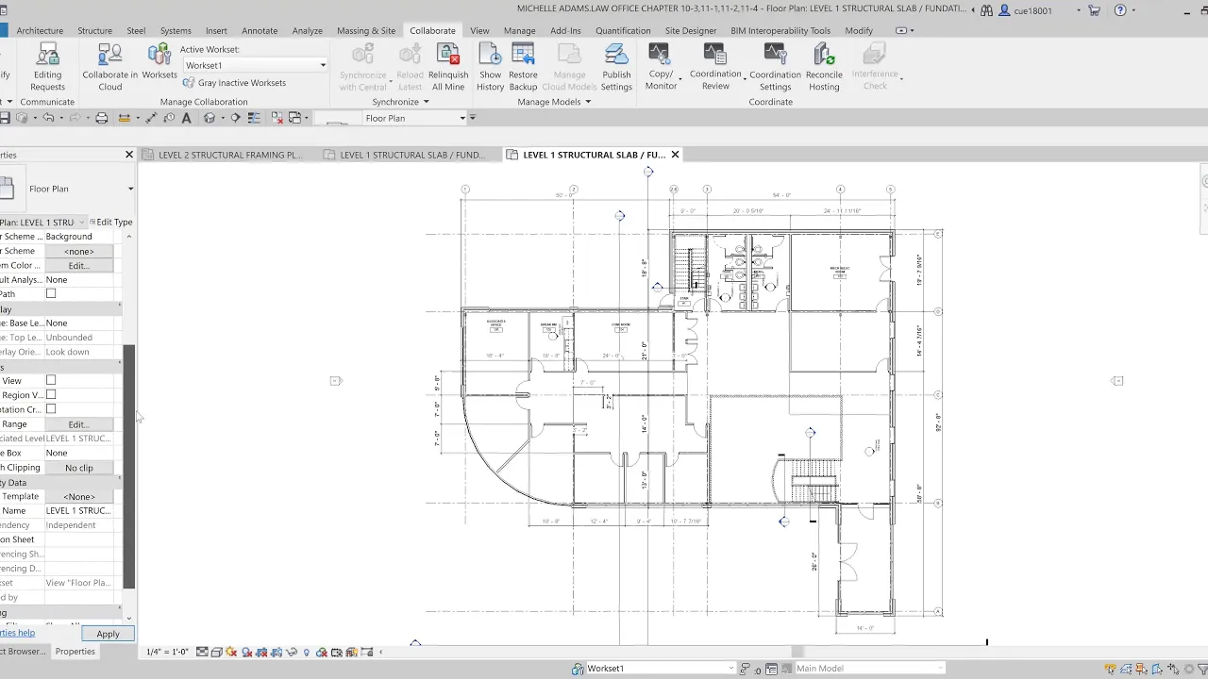Viewport: 1208px width, 679px height.
Task: Open Properties help link
Action: [x=17, y=633]
